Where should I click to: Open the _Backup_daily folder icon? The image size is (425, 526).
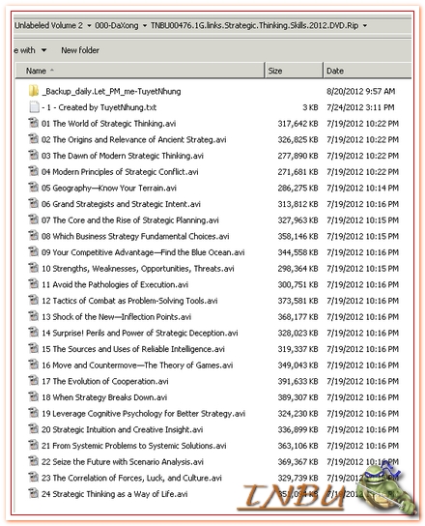point(34,91)
